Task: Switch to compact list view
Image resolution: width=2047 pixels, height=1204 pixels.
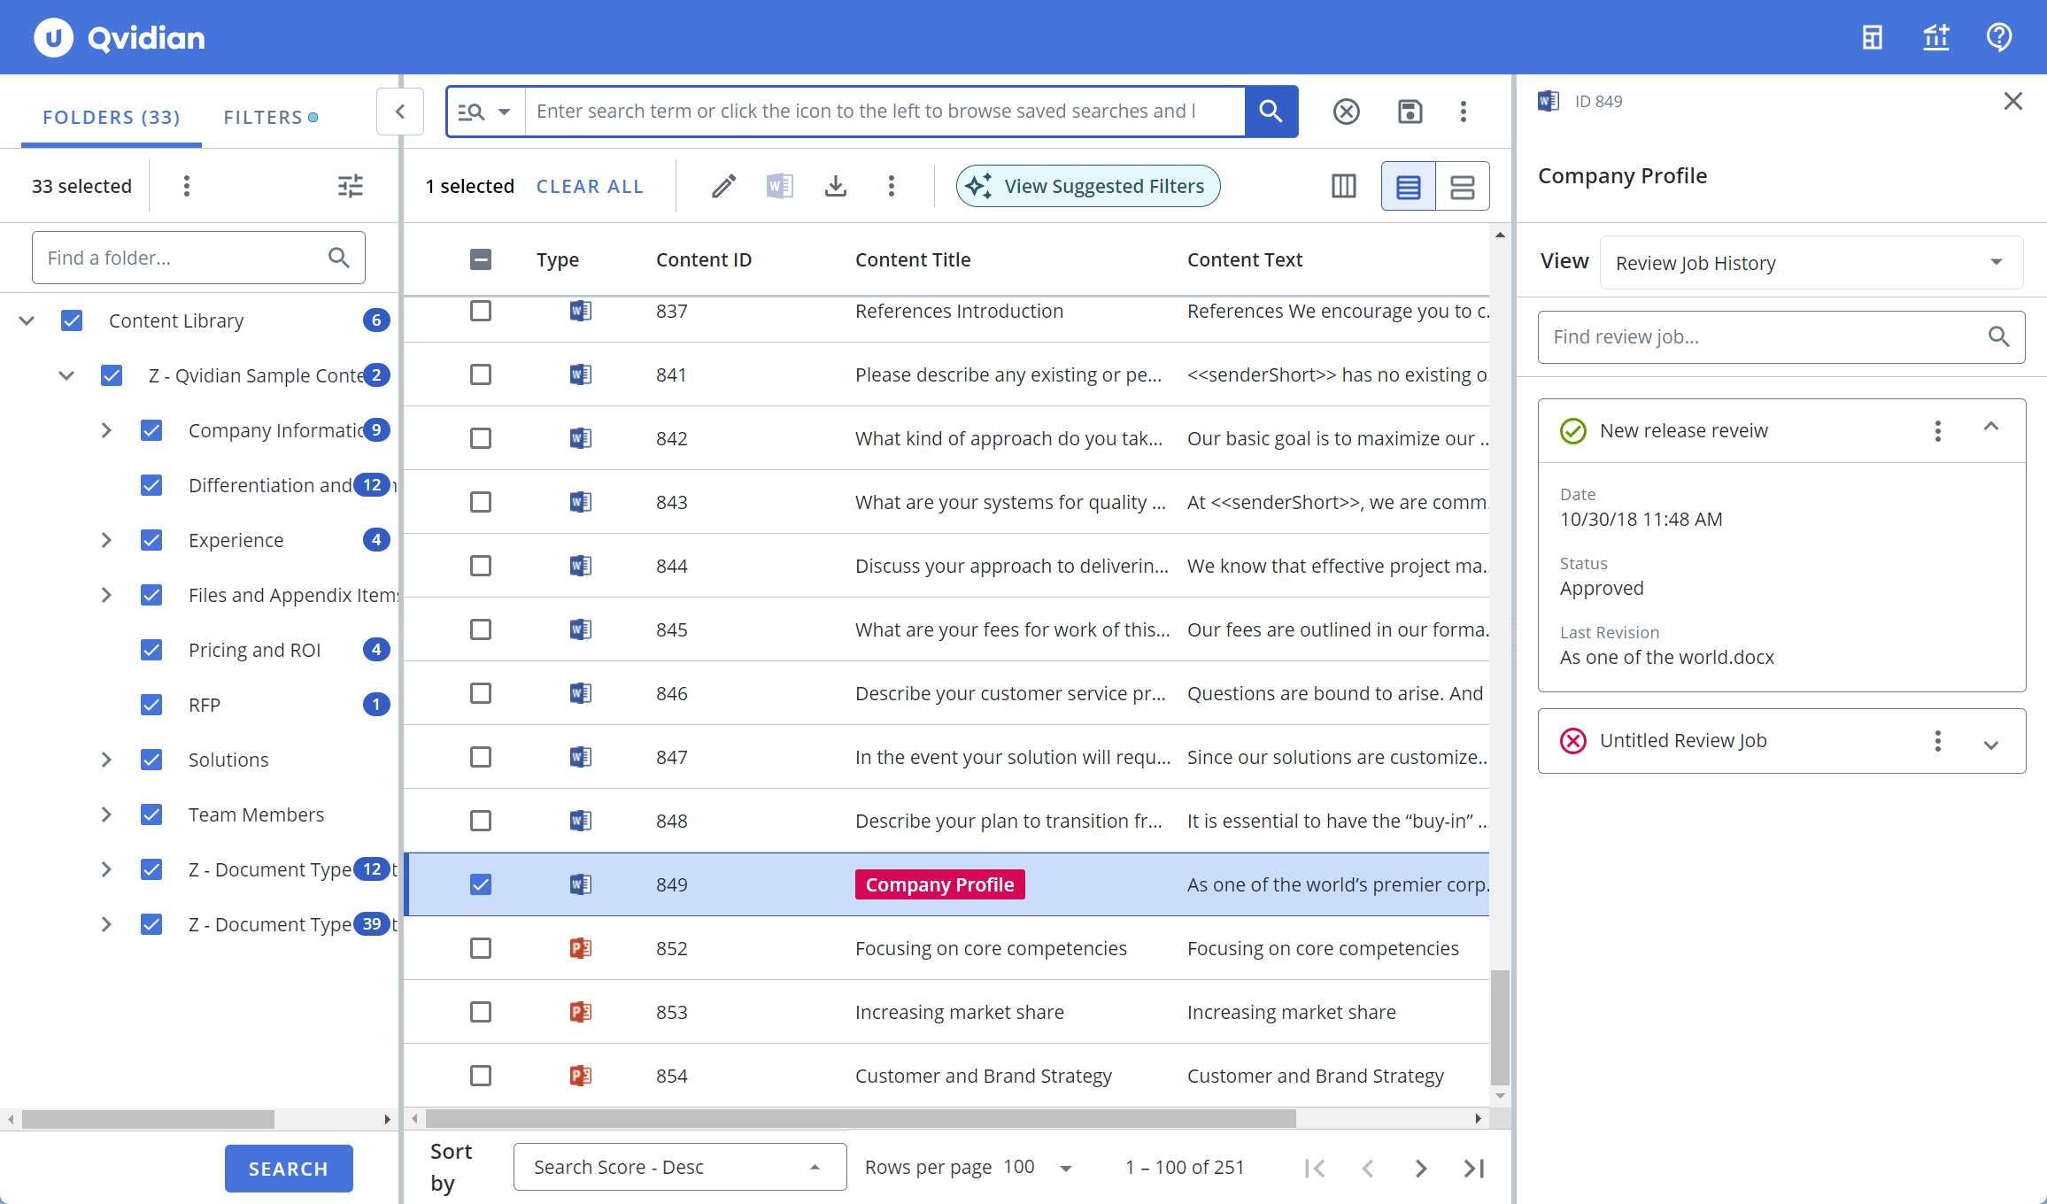Action: tap(1409, 187)
